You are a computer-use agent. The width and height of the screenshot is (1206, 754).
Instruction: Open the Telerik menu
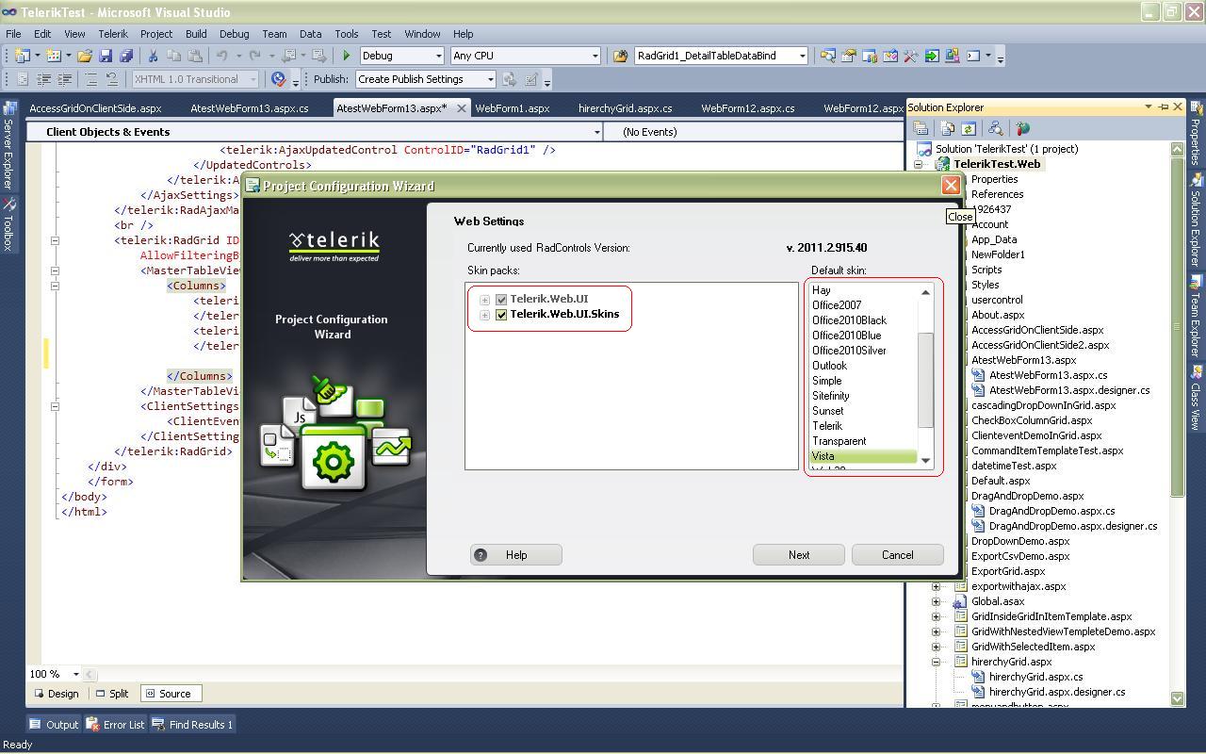pyautogui.click(x=113, y=34)
